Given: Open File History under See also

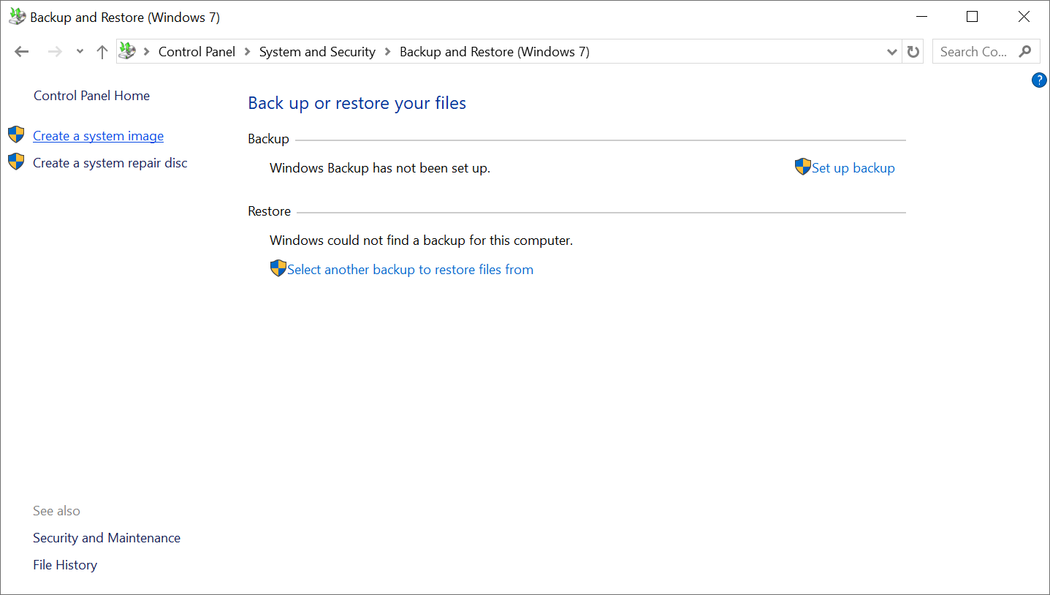Looking at the screenshot, I should [x=65, y=565].
